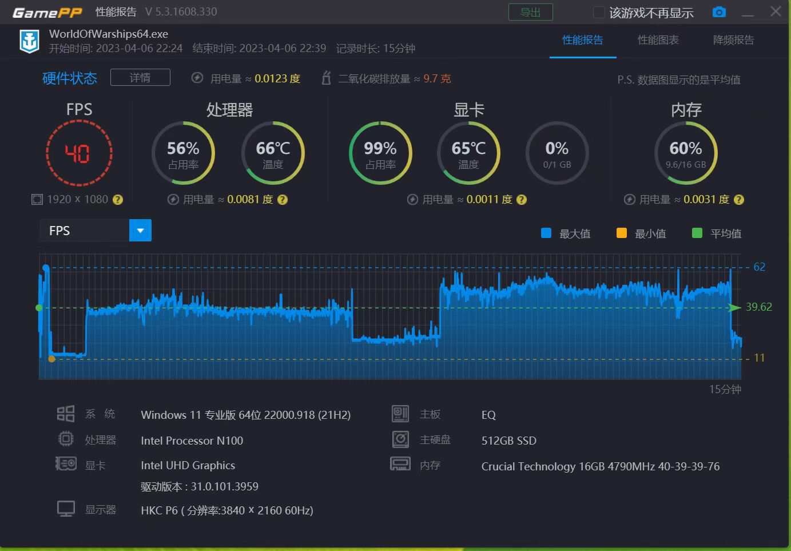The image size is (791, 551).
Task: Click memory power usage icon
Action: [x=629, y=200]
